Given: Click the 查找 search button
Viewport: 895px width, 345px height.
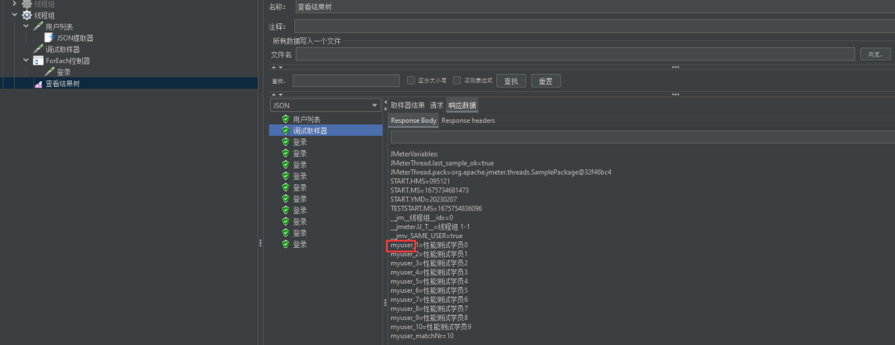Looking at the screenshot, I should [x=510, y=81].
